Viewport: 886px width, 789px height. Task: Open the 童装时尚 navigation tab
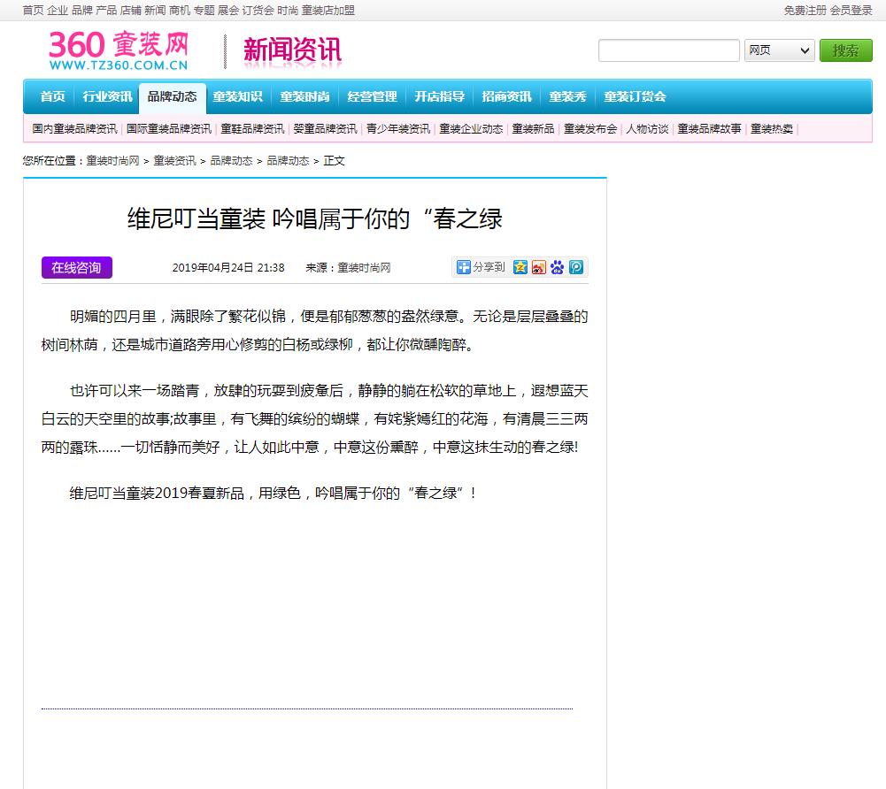click(x=305, y=96)
